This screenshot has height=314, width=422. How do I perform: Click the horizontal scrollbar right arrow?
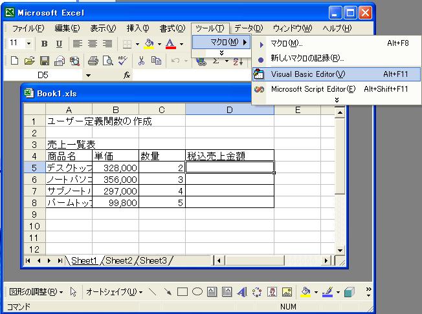pos(326,260)
